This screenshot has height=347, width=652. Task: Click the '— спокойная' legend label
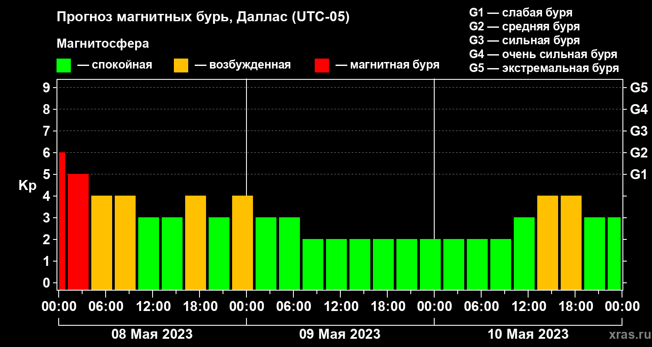(x=115, y=65)
